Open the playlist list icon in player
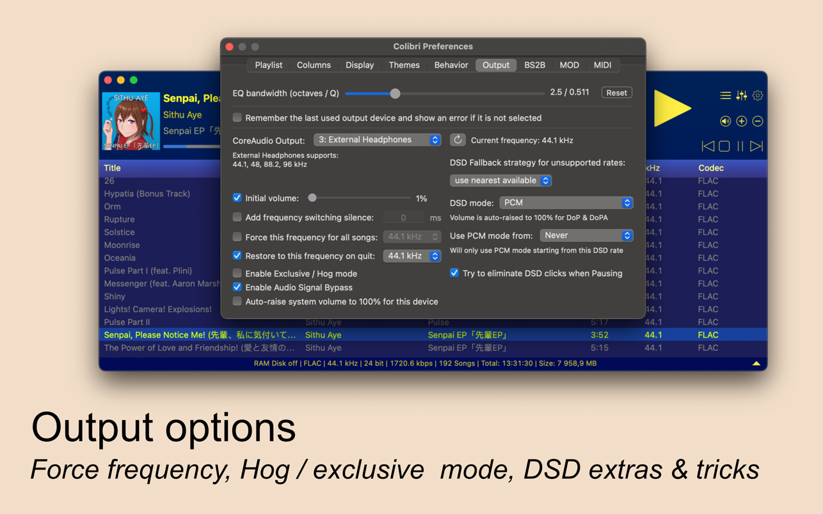Image resolution: width=823 pixels, height=514 pixels. pyautogui.click(x=725, y=96)
